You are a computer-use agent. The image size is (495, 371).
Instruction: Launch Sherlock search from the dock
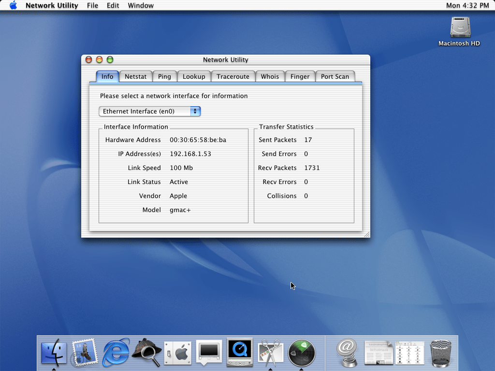tap(147, 352)
